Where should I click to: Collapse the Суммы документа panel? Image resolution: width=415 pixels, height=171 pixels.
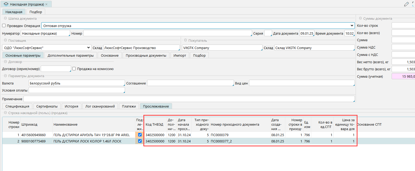point(360,18)
